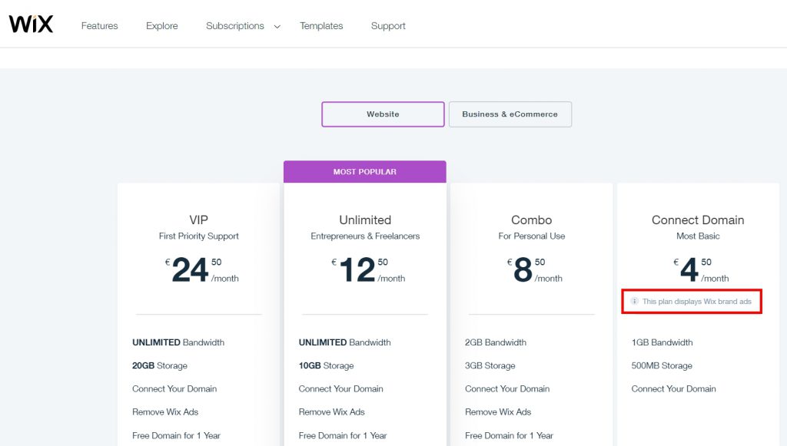
Task: Choose the Combo plan heading
Action: (532, 220)
